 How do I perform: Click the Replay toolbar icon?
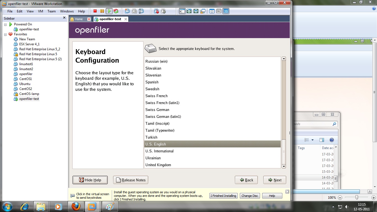tap(163, 11)
